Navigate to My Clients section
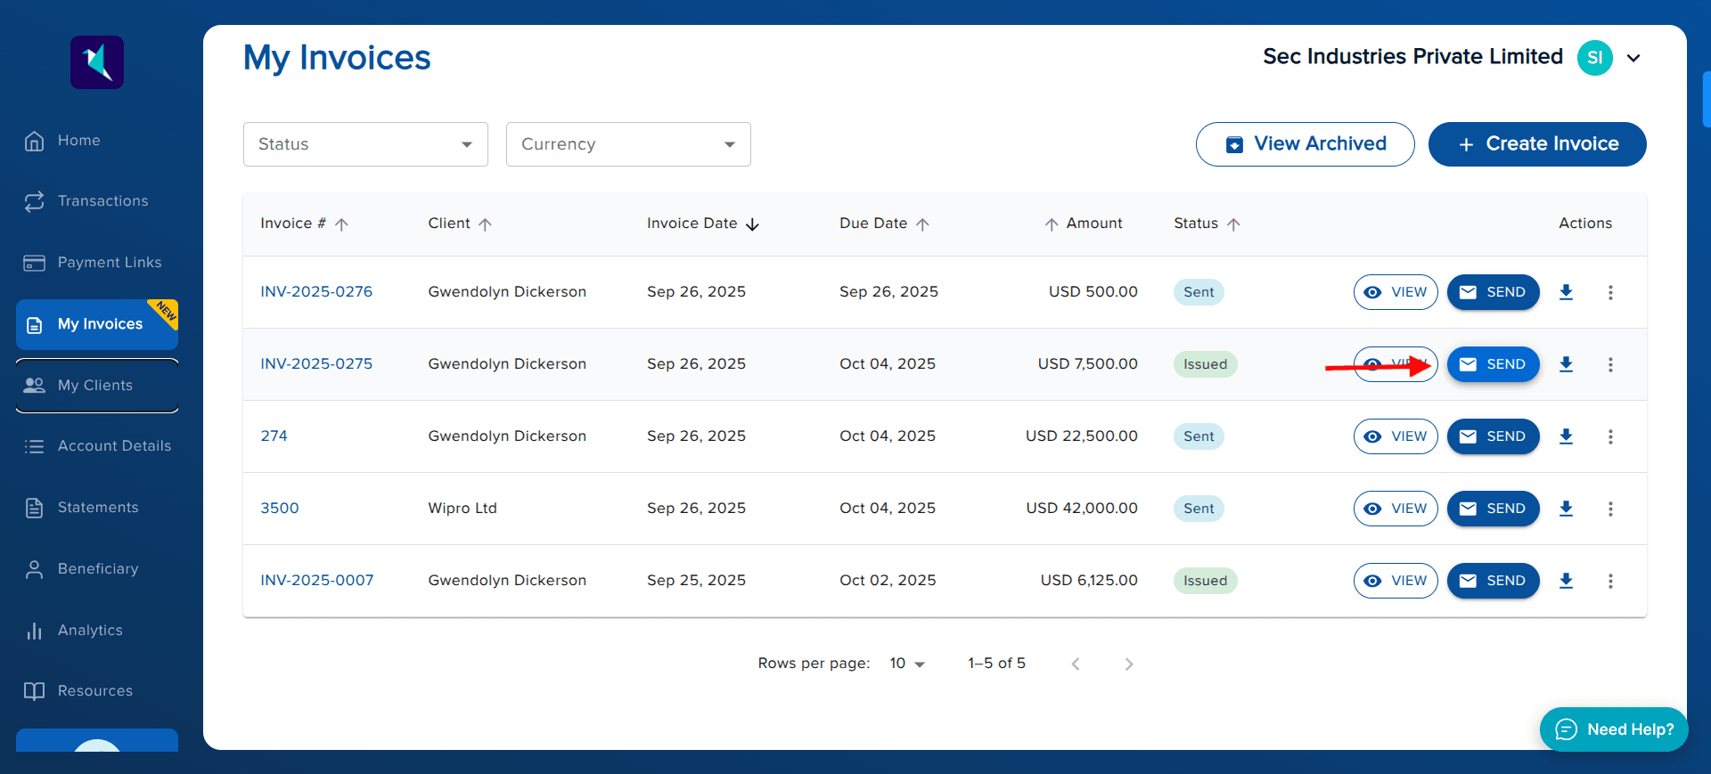1711x774 pixels. [95, 386]
